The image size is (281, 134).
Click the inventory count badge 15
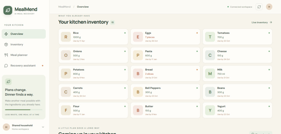(112, 22)
